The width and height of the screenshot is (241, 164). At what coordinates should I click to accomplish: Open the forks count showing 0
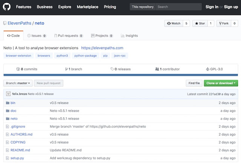pyautogui.click(x=234, y=23)
